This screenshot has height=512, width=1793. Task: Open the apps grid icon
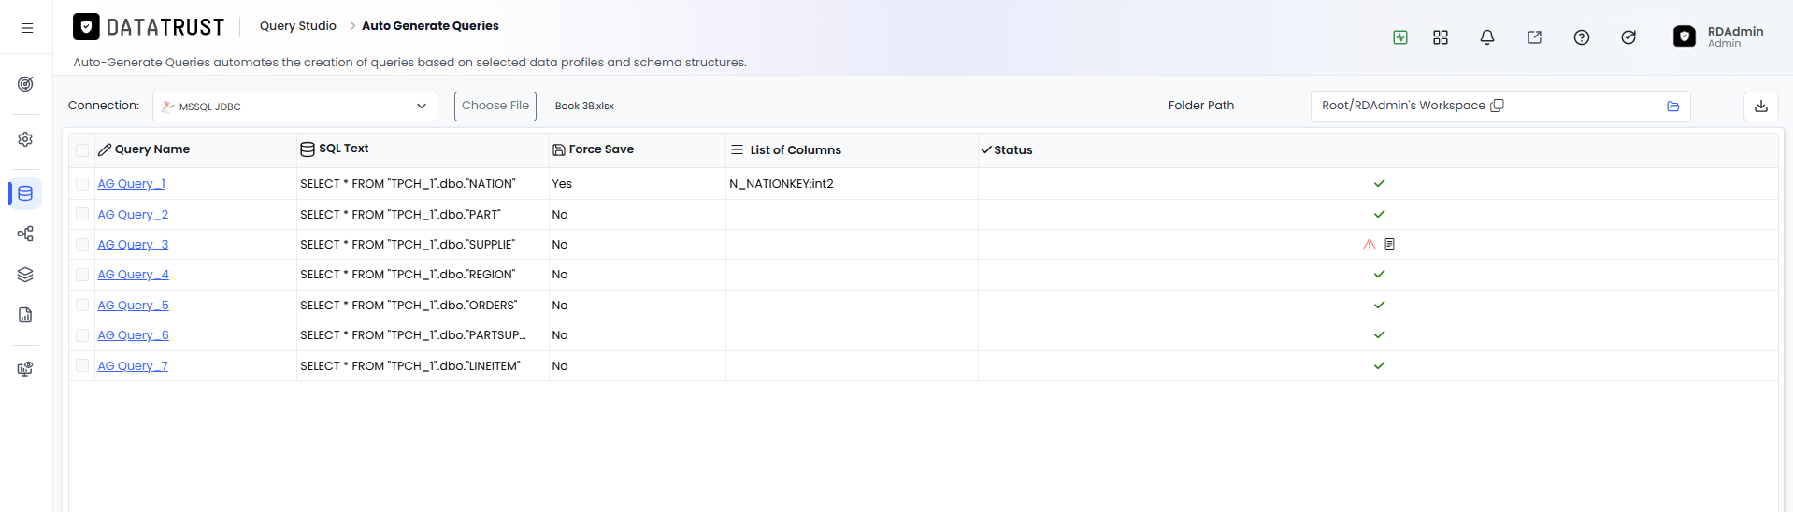point(1441,37)
